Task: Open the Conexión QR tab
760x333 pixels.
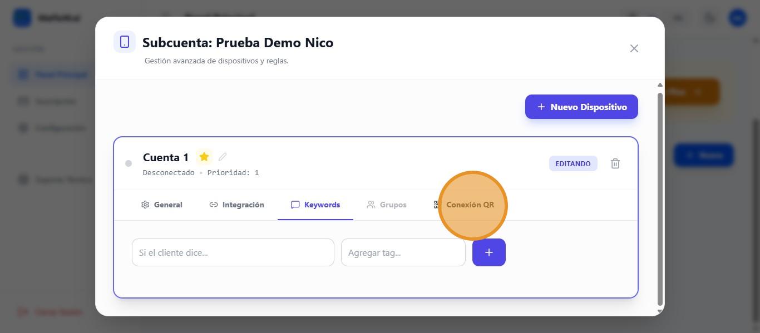Action: coord(464,205)
